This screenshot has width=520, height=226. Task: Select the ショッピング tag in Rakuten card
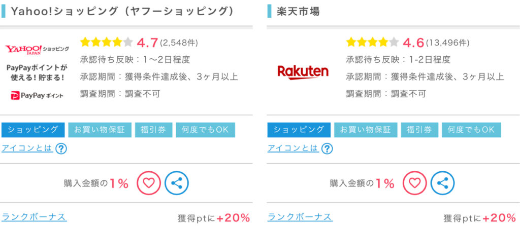(x=299, y=130)
